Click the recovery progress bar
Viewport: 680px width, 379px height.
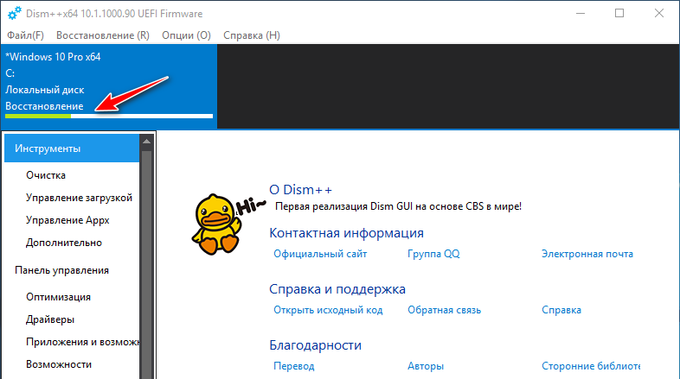coord(109,116)
